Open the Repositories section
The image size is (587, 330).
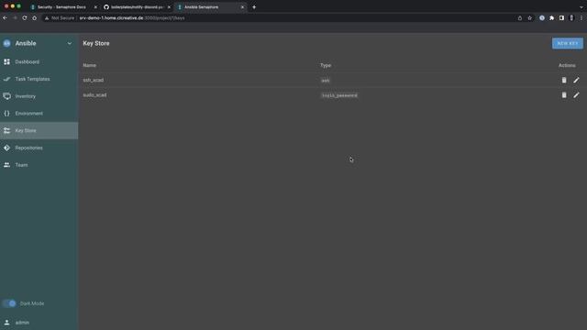point(39,148)
